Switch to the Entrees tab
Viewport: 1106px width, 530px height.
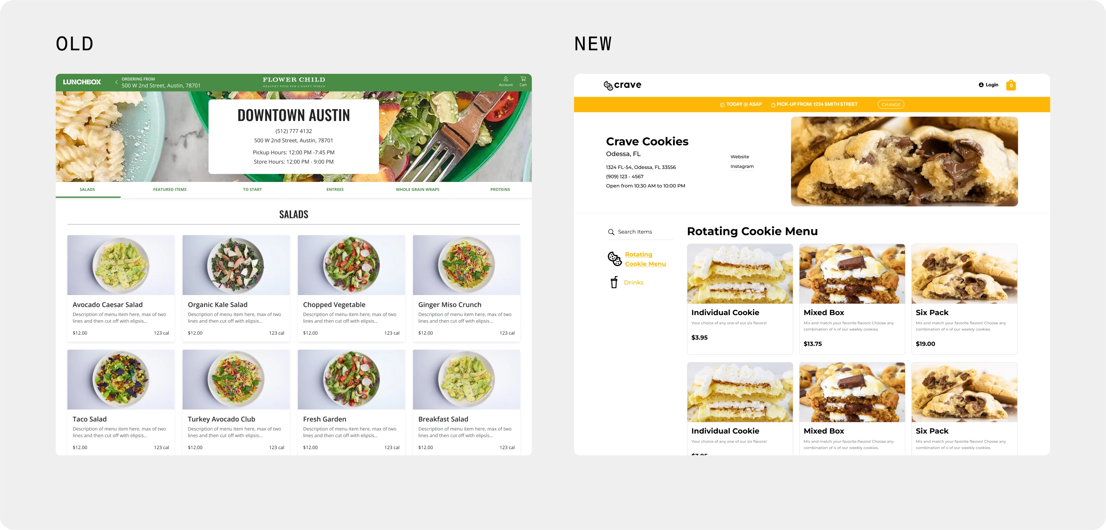tap(335, 189)
